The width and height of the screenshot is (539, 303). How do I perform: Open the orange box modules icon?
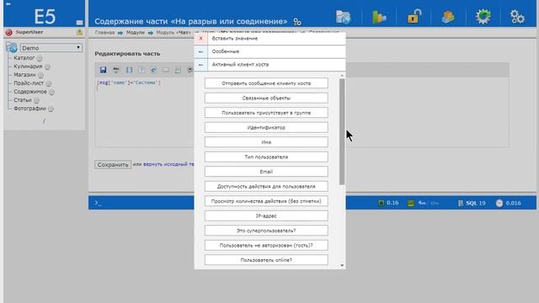[448, 17]
